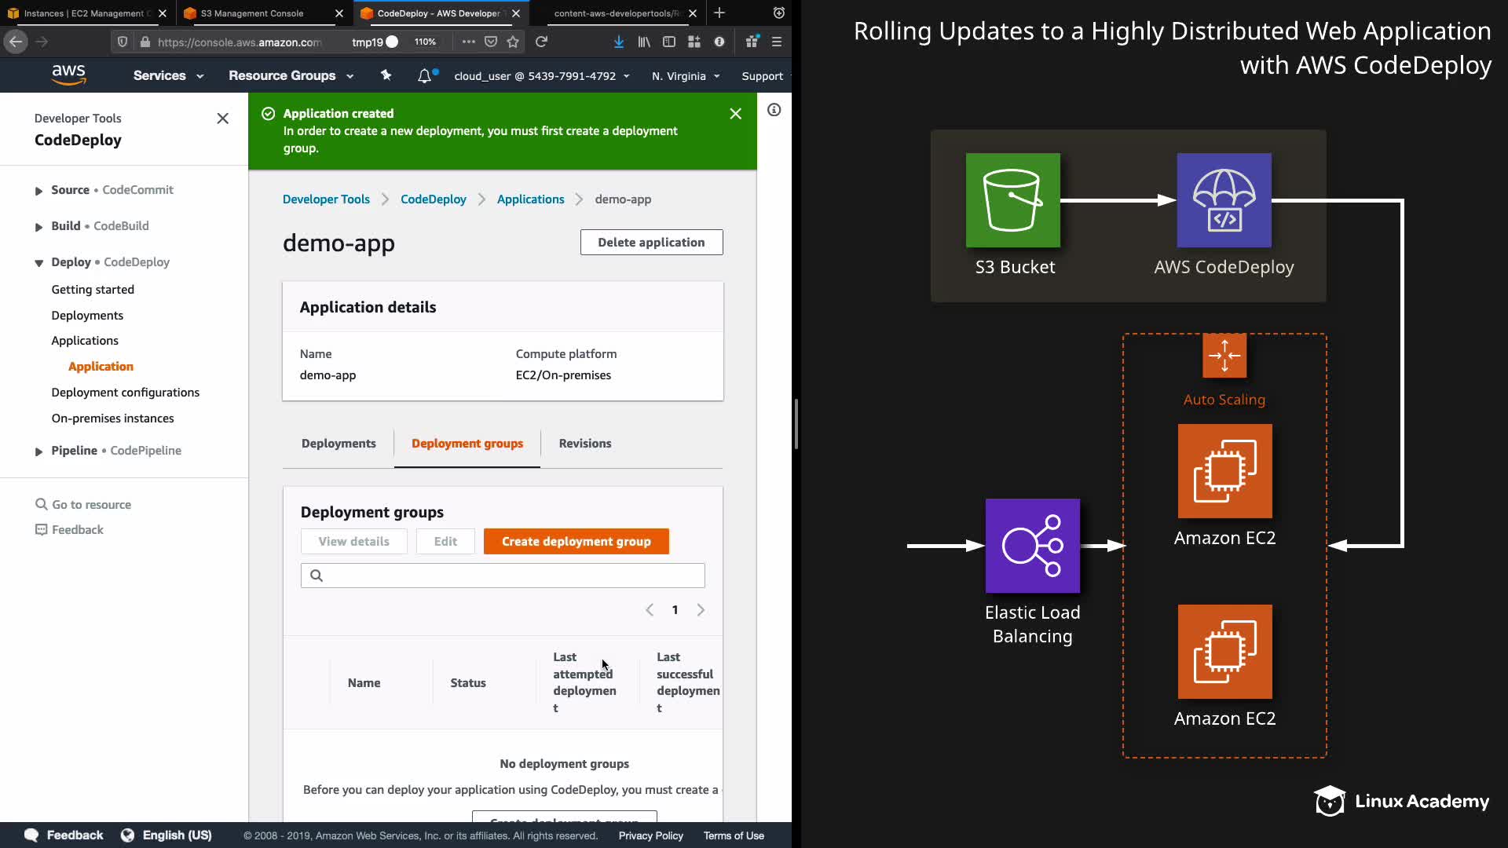Click Create deployment group button
1508x848 pixels.
tap(576, 542)
